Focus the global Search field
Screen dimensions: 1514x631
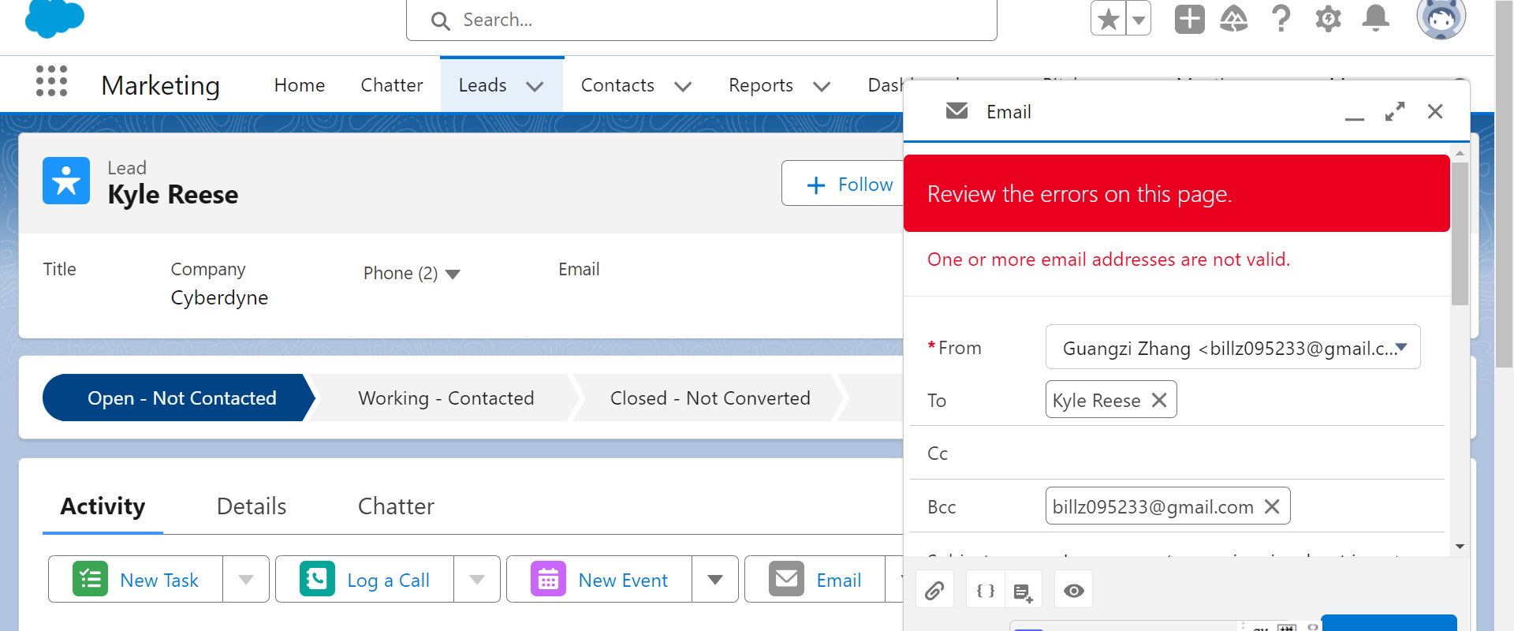coord(702,20)
